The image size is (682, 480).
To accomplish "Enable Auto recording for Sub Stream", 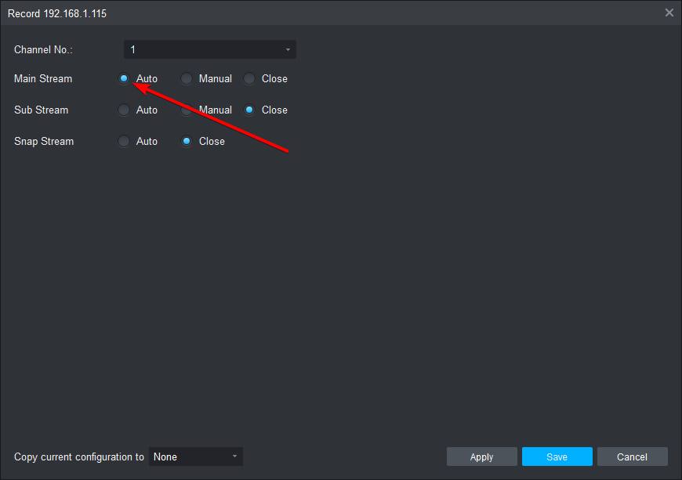I will coord(124,110).
